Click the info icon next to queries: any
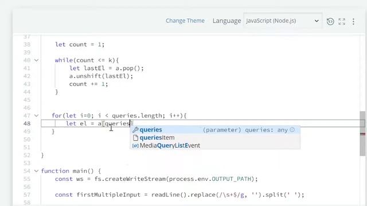The height and width of the screenshot is (206, 367). pyautogui.click(x=292, y=130)
